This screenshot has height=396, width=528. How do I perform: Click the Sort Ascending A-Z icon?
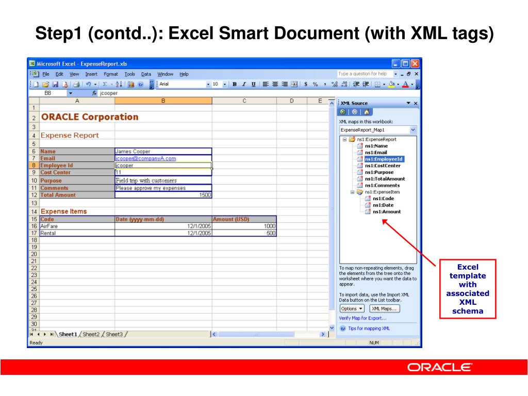(x=119, y=84)
